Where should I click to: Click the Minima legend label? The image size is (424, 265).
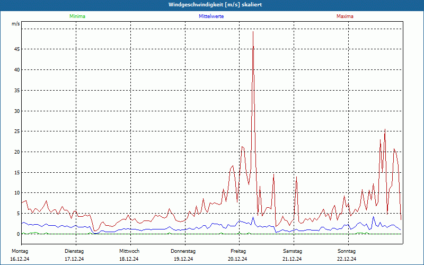coord(77,16)
